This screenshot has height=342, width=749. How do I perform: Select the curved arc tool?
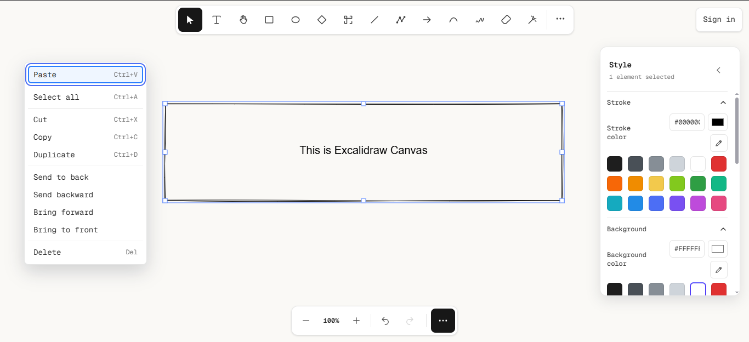pos(453,20)
